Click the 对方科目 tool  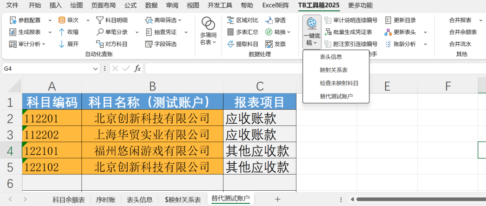[112, 44]
